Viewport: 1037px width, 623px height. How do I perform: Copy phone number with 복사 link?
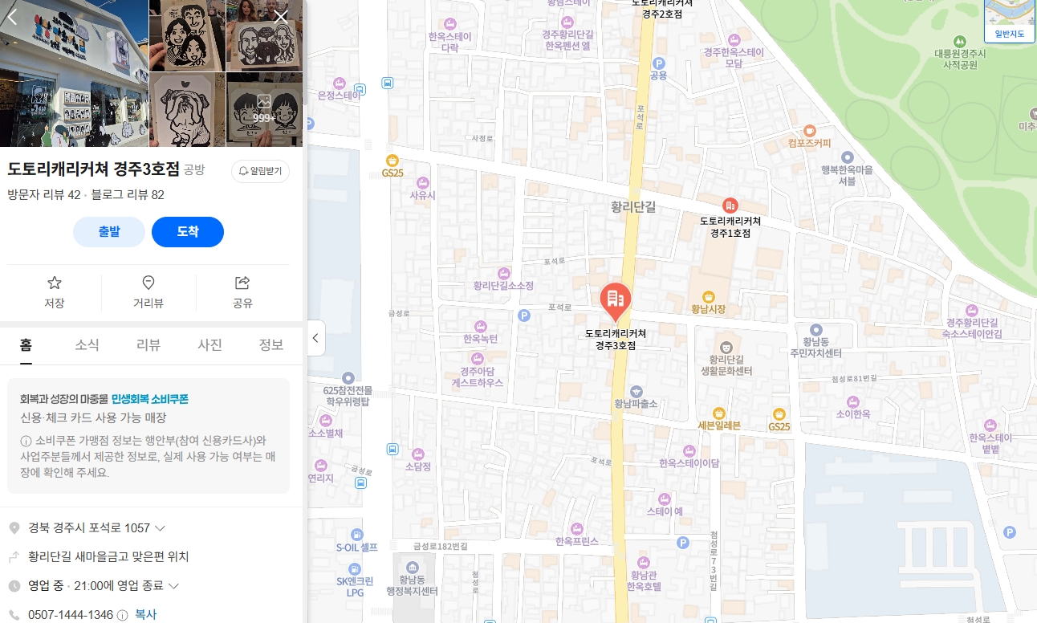tap(146, 615)
